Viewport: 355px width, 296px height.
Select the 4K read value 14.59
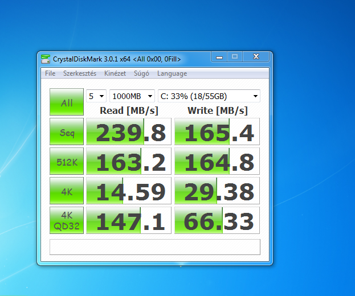point(129,191)
